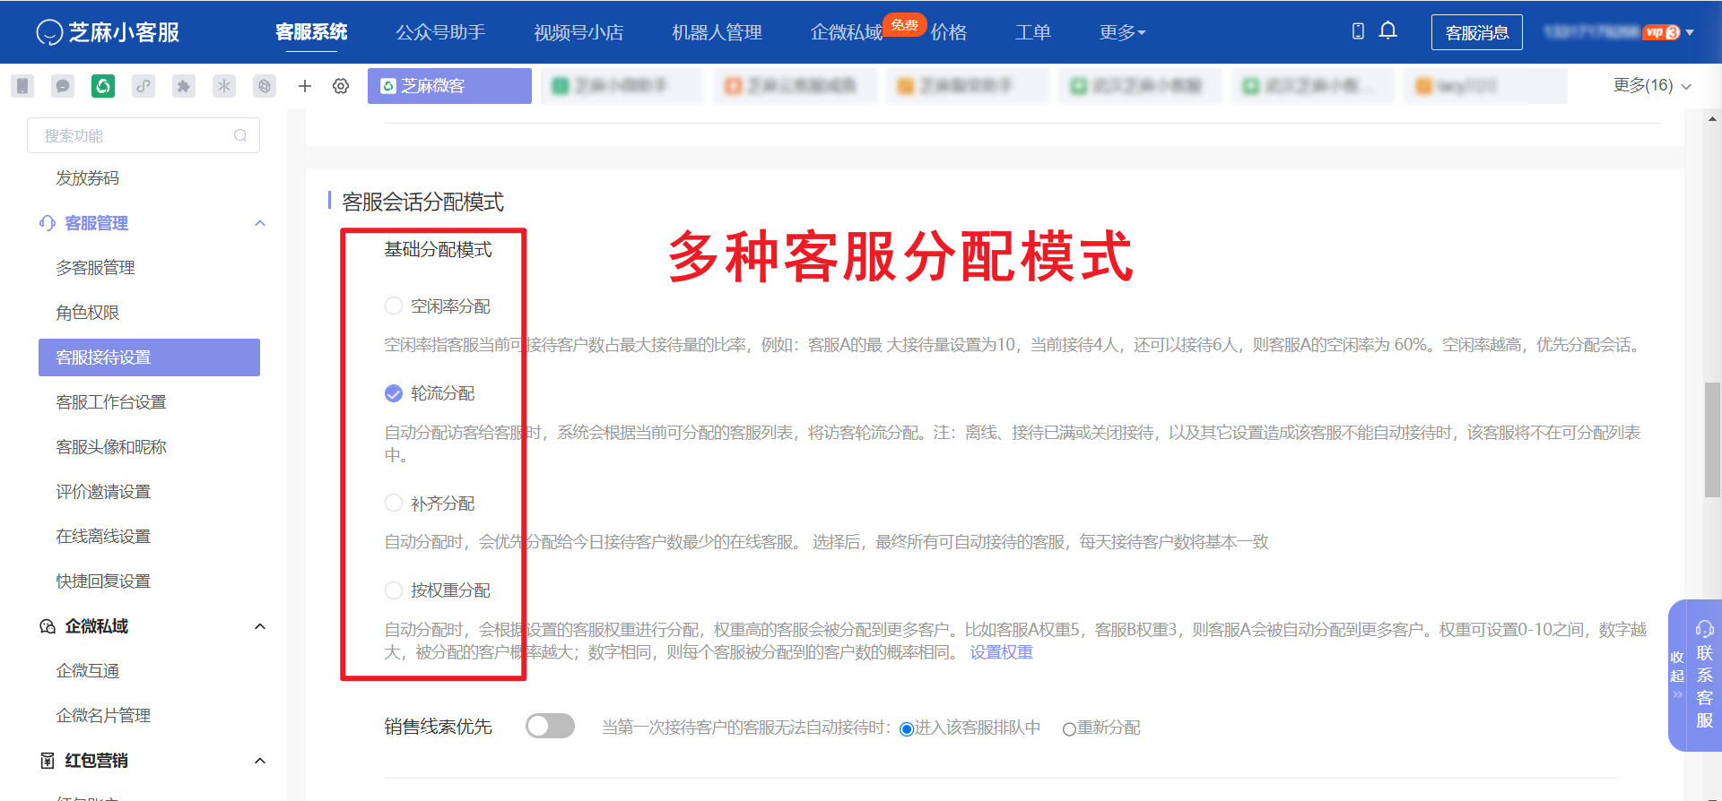The image size is (1722, 801).
Task: Open 客服接待设置 in sidebar
Action: [149, 357]
